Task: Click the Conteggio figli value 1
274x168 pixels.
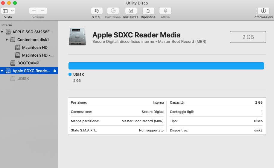Action: pyautogui.click(x=262, y=112)
